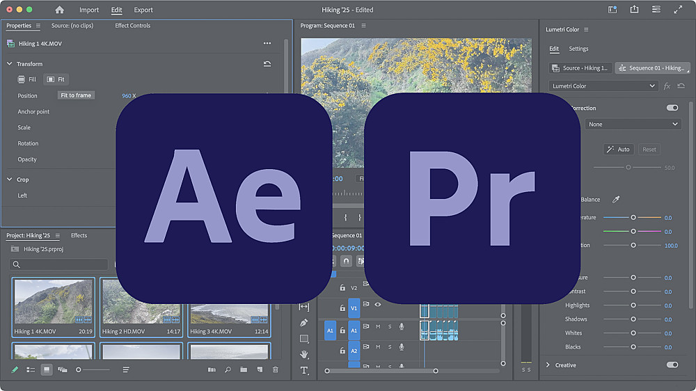Delete selection with the trash icon
Viewport: 696px width, 391px height.
click(275, 369)
